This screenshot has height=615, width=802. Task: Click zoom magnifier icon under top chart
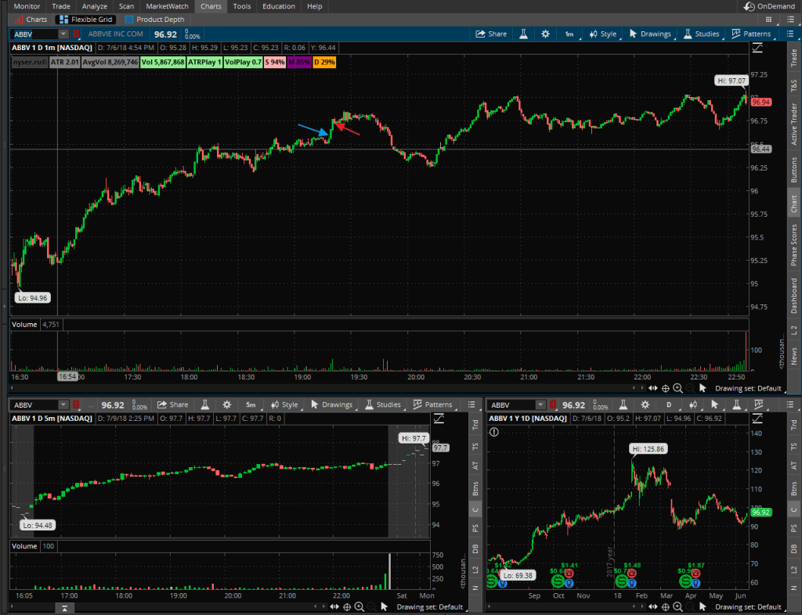[679, 388]
